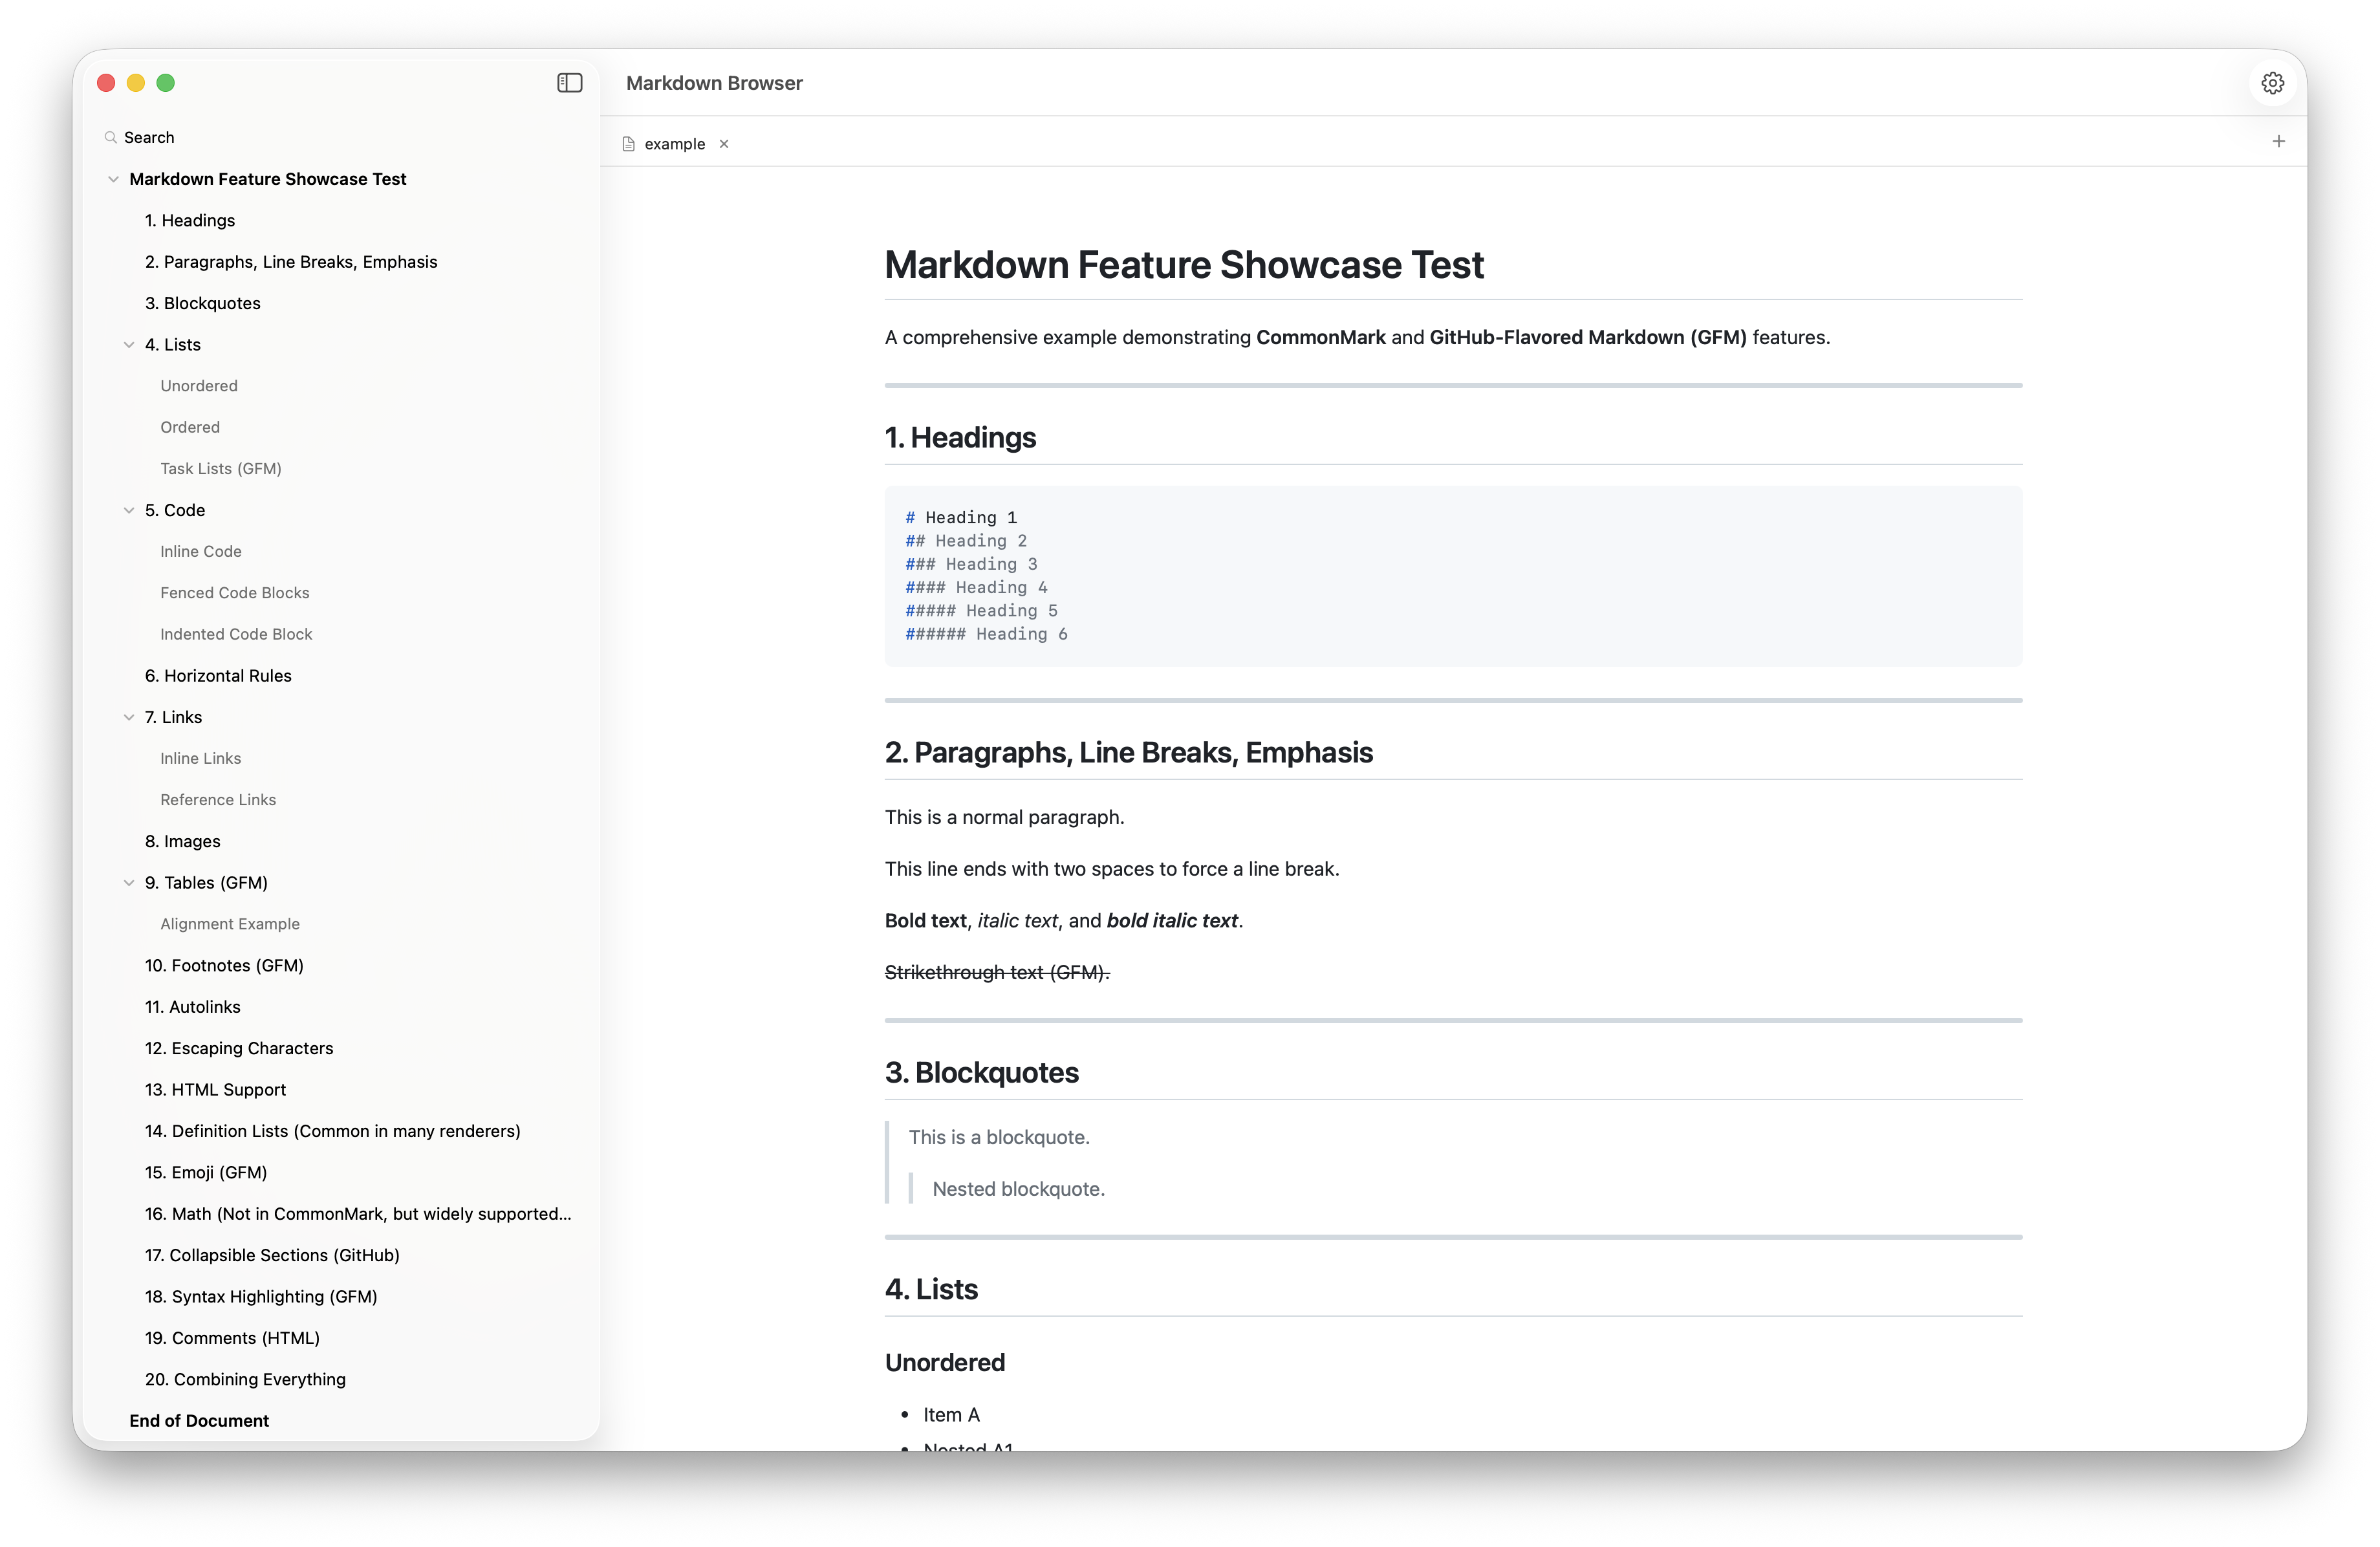Toggle the sidebar visibility icon
Image resolution: width=2380 pixels, height=1547 pixels.
569,83
